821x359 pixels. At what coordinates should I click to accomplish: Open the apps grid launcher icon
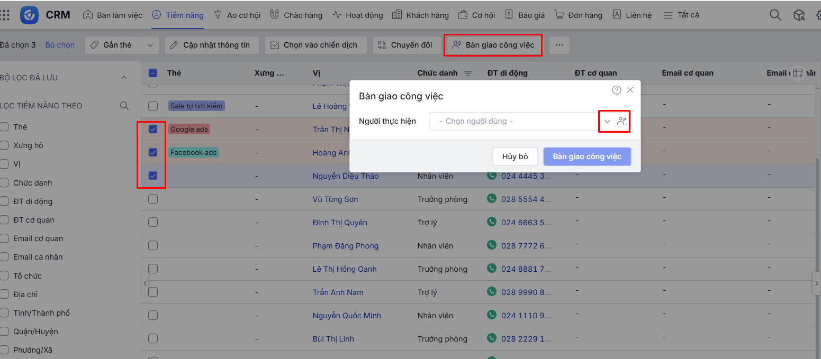[5, 15]
